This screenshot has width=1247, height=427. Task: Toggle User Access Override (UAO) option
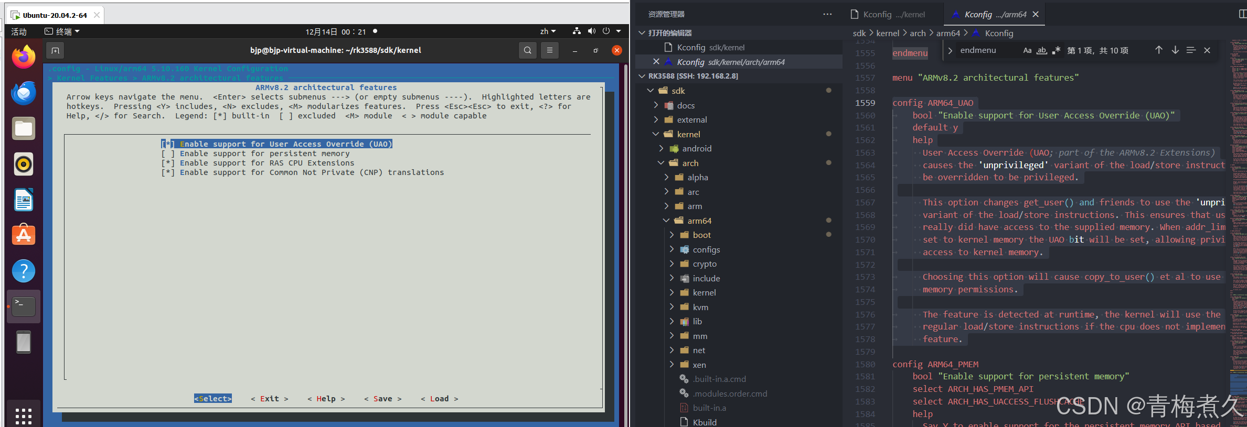(x=276, y=144)
